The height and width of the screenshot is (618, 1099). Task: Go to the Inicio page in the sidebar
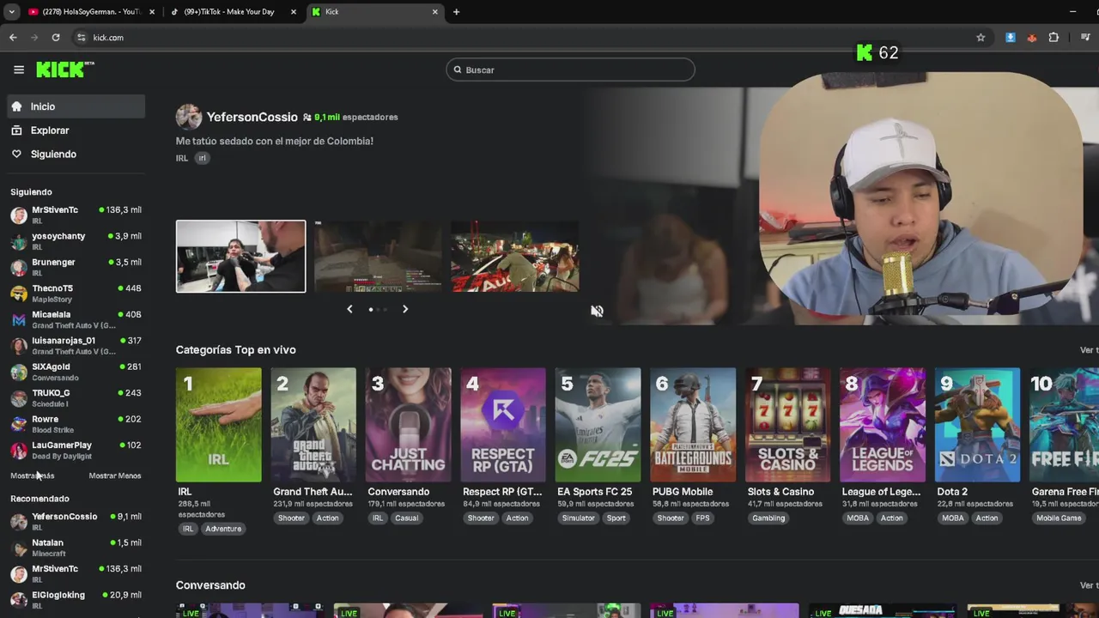76,106
